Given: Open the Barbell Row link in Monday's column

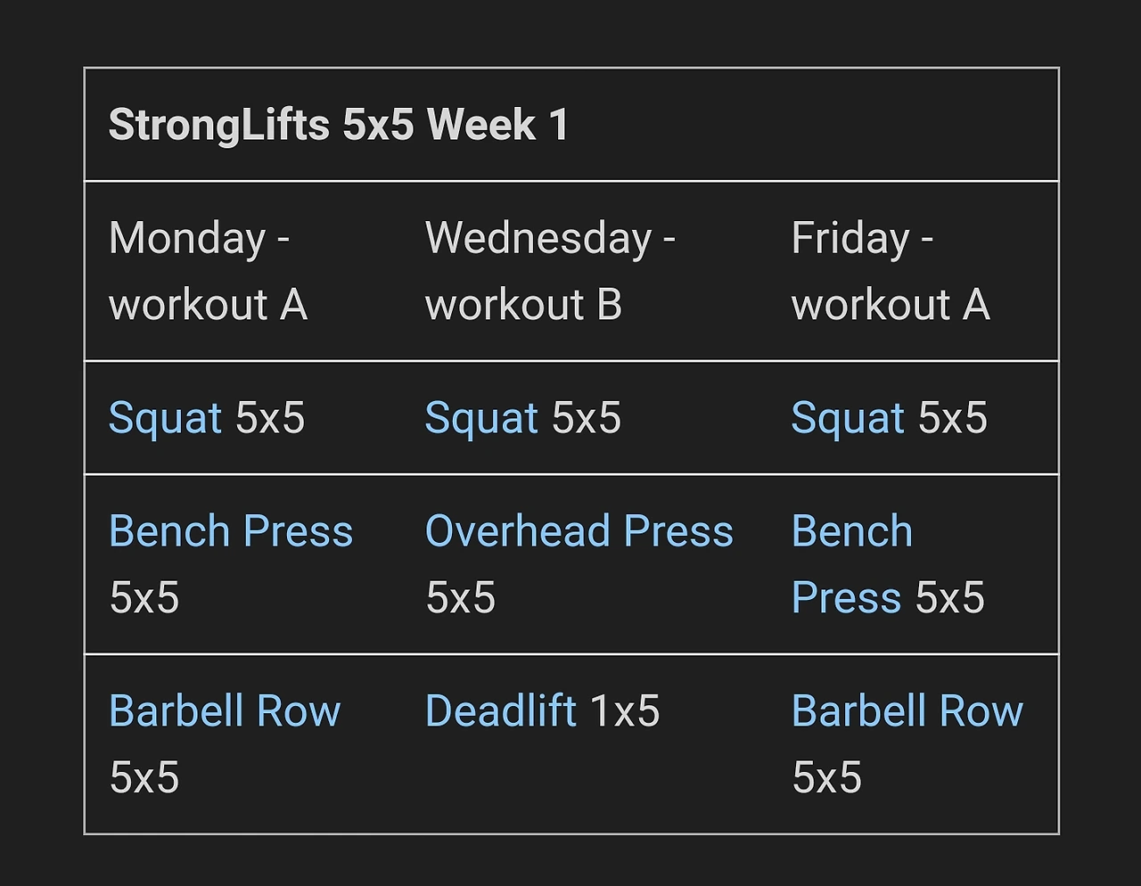Looking at the screenshot, I should (x=225, y=711).
